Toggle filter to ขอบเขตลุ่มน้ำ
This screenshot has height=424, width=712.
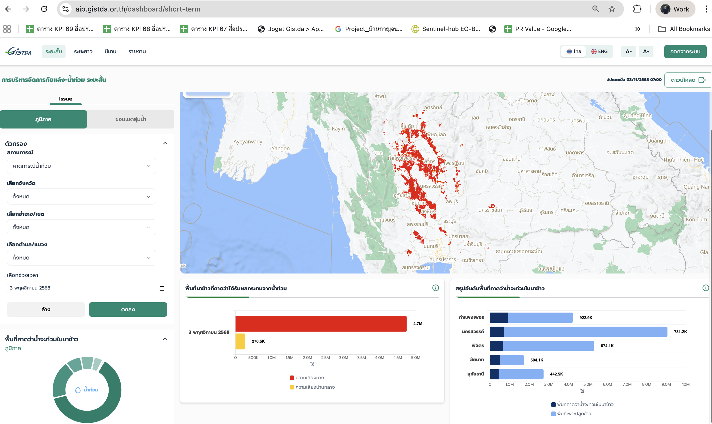[x=131, y=119]
